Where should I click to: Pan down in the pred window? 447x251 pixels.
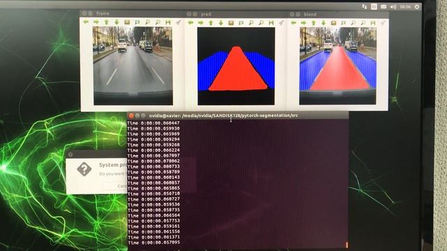point(221,22)
